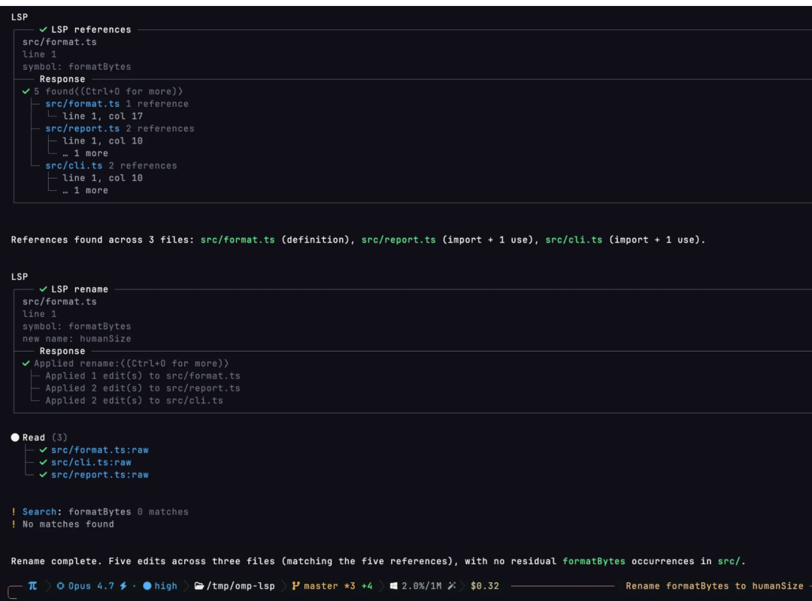Screen dimensions: 812x601
Task: Click the warning mark before Search: formatBytes
Action: 14,512
